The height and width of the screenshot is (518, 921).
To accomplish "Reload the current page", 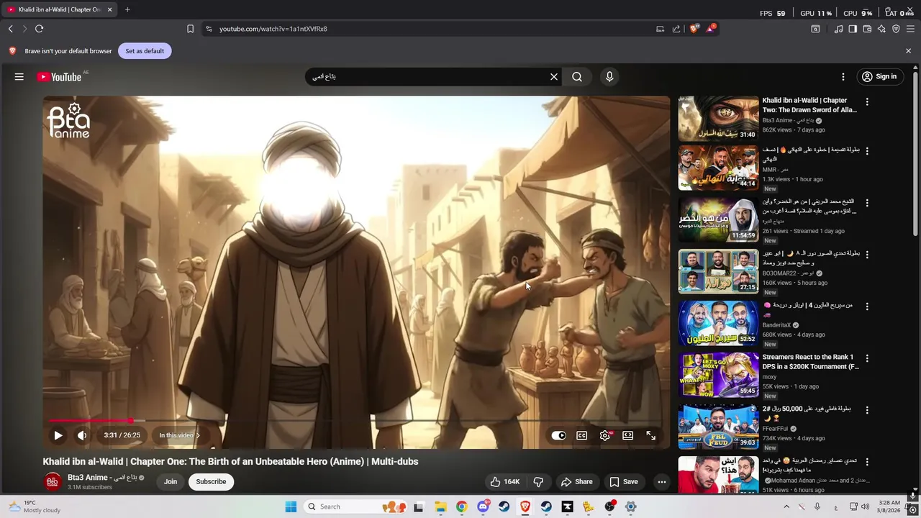I will (x=40, y=29).
